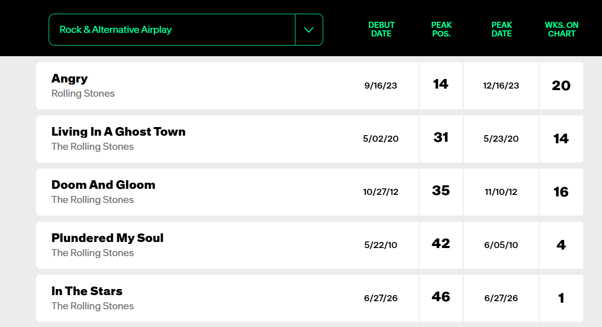Click the Wks. On Chart header
Viewport: 602px width, 327px height.
point(561,29)
